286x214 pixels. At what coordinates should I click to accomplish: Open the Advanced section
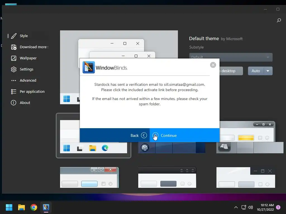28,81
